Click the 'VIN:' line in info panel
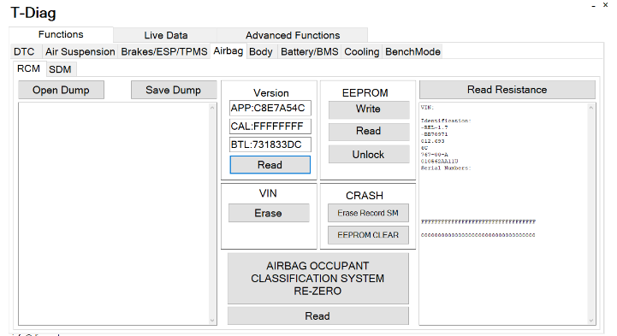Viewport: 617px width, 336px height. click(x=427, y=107)
